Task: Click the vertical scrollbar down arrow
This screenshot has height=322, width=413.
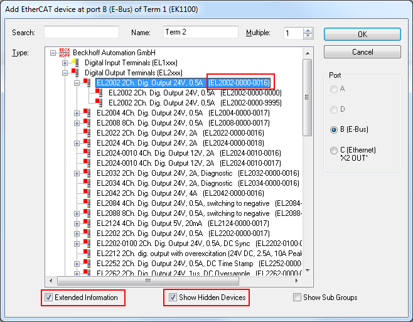Action: pos(308,271)
